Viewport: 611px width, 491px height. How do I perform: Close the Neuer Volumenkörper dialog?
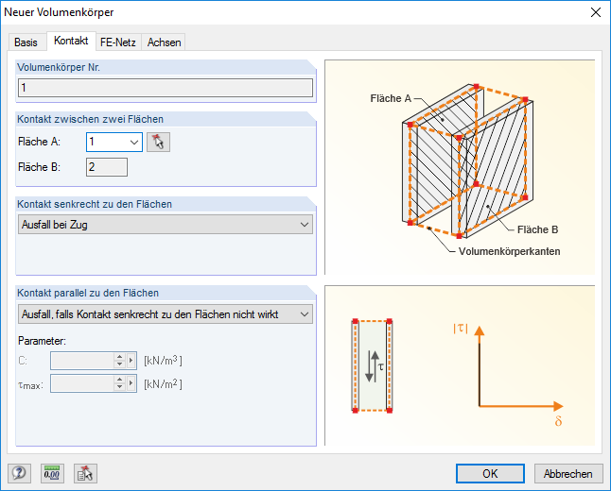(x=595, y=11)
